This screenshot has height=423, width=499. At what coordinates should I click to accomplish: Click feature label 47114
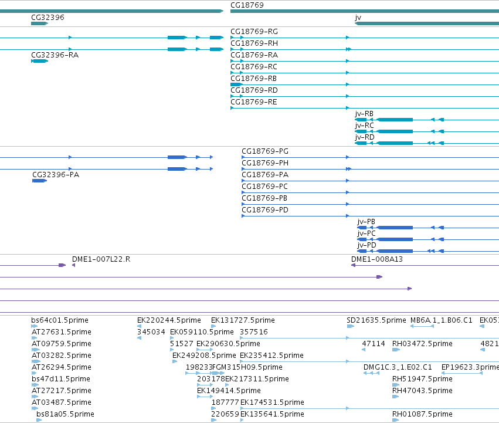click(374, 344)
